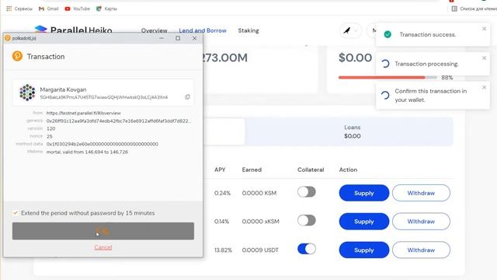
Task: Toggle xKSM collateral switch
Action: pyautogui.click(x=307, y=220)
